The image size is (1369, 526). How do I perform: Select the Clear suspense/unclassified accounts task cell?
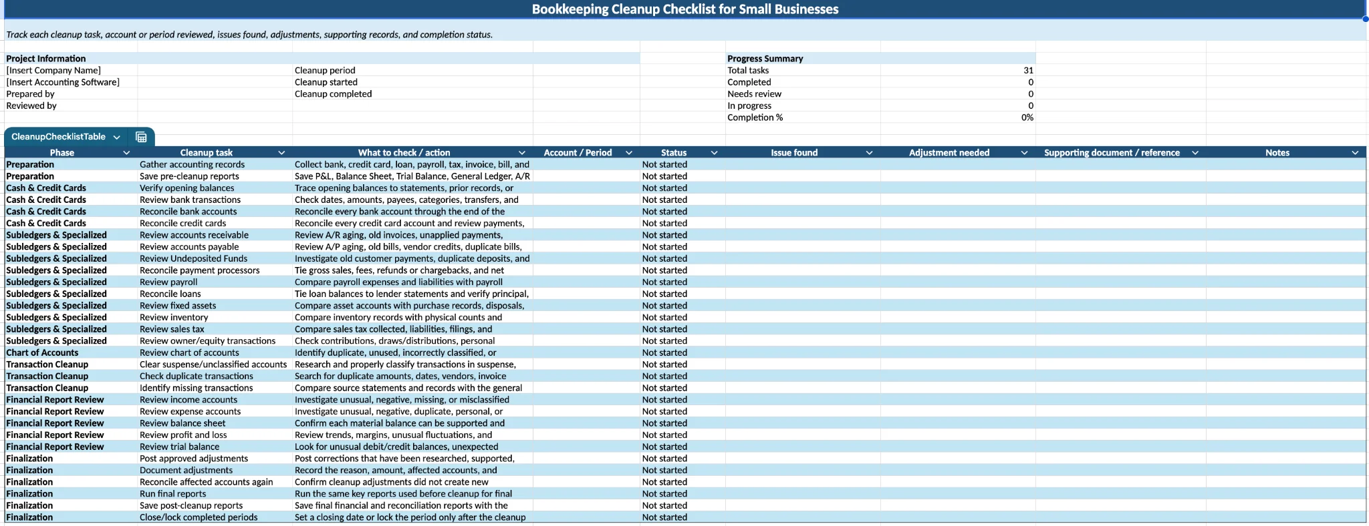215,364
